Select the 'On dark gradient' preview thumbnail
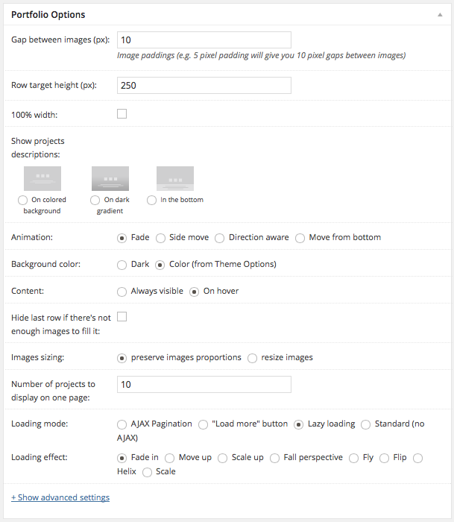This screenshot has height=522, width=454. tap(110, 178)
